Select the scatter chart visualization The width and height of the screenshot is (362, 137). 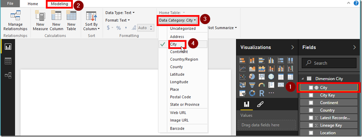pos(242,77)
